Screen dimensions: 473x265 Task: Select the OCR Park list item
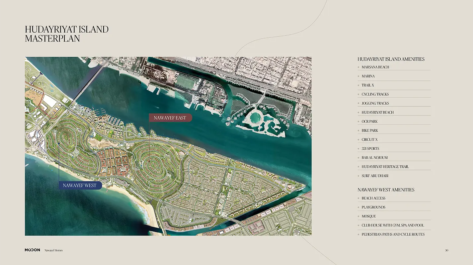tap(369, 122)
